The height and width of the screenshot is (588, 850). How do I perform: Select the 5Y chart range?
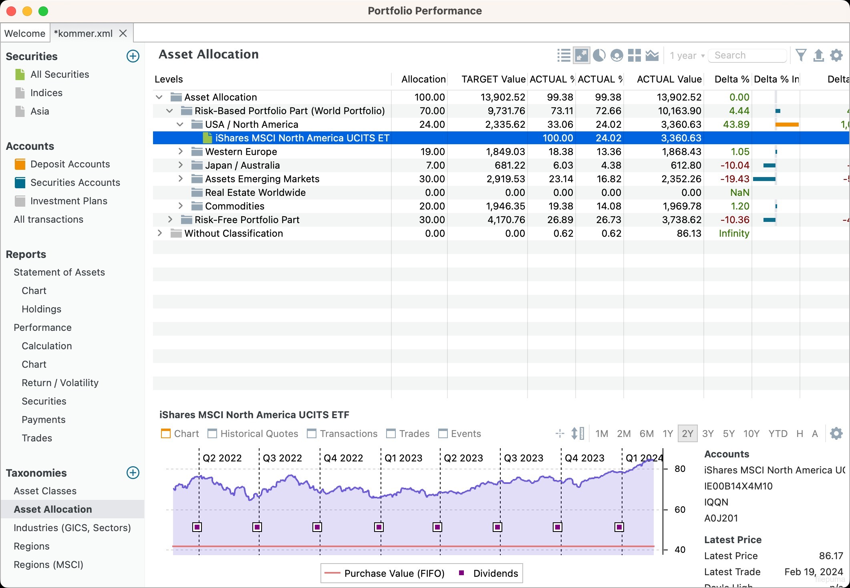pos(729,433)
